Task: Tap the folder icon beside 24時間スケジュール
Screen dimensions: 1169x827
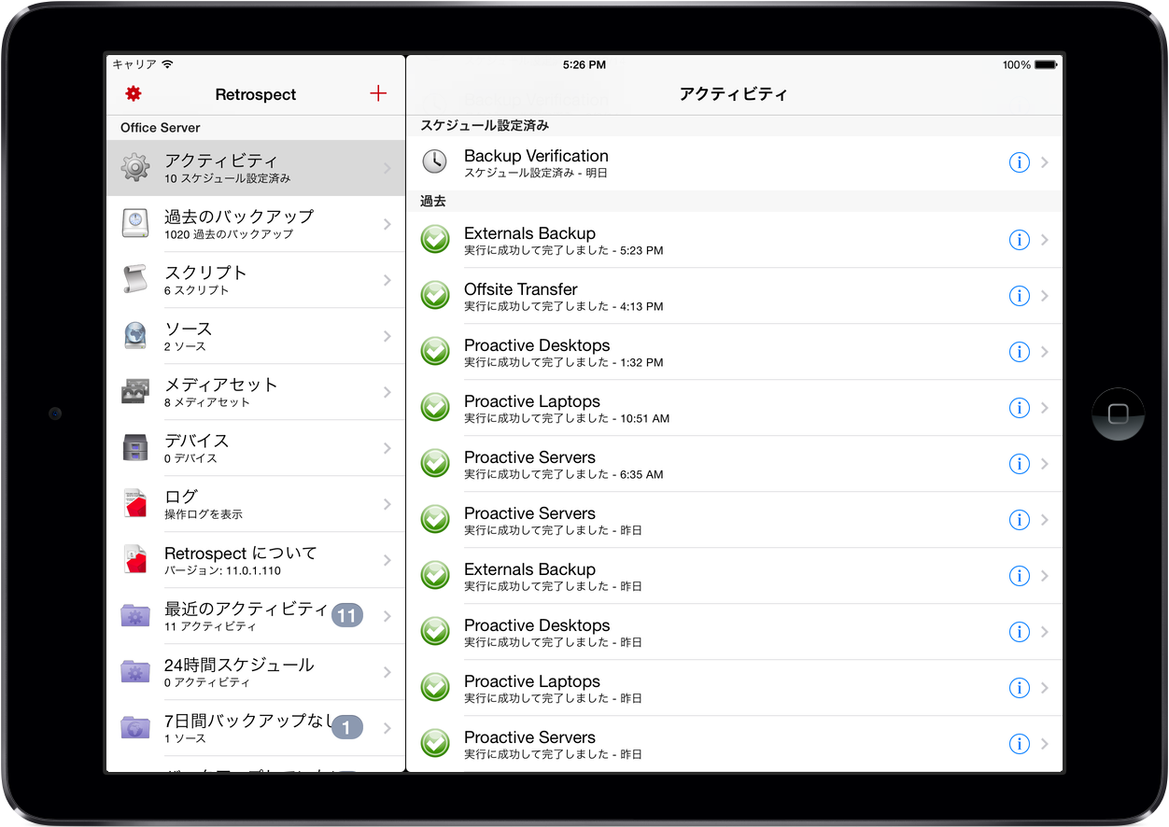Action: [x=135, y=672]
